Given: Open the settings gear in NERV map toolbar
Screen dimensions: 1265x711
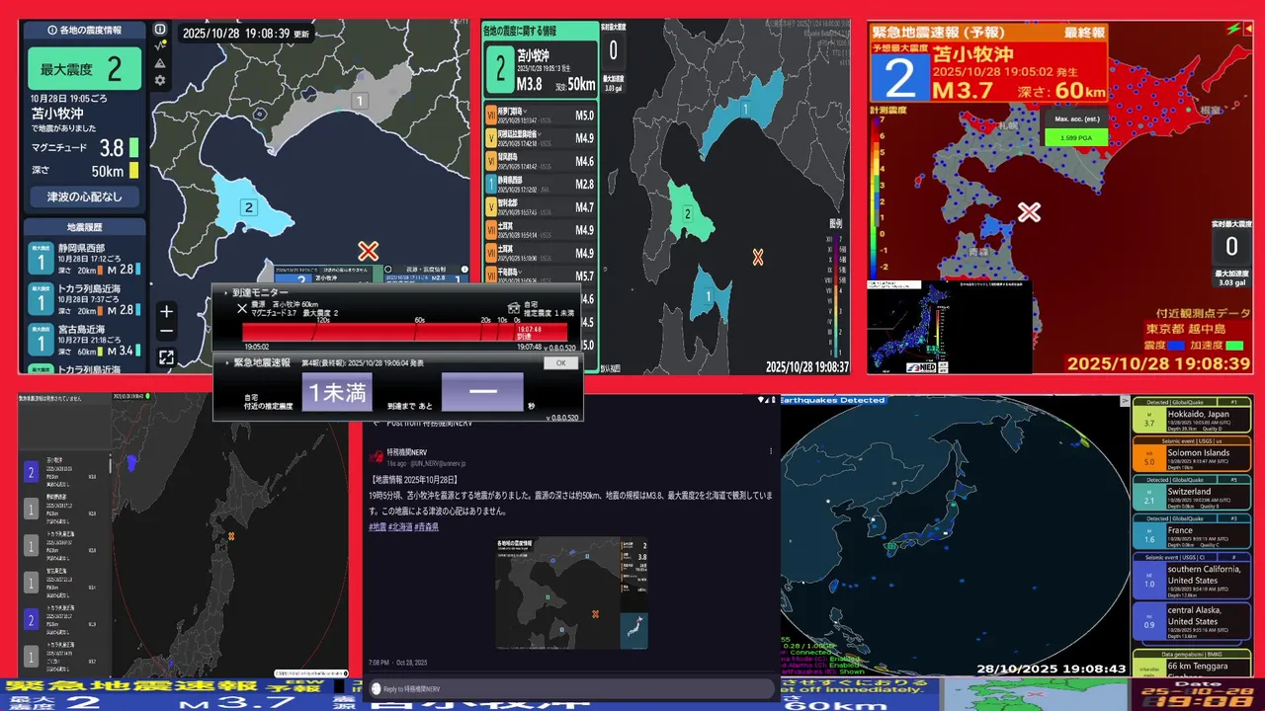Looking at the screenshot, I should click(x=160, y=81).
